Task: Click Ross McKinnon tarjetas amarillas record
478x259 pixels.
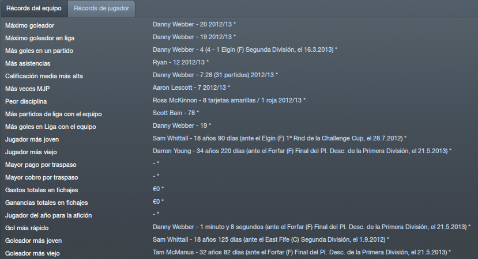Action: pyautogui.click(x=229, y=101)
